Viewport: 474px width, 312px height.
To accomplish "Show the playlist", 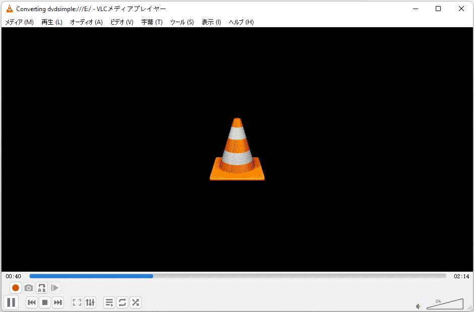I will coord(109,302).
